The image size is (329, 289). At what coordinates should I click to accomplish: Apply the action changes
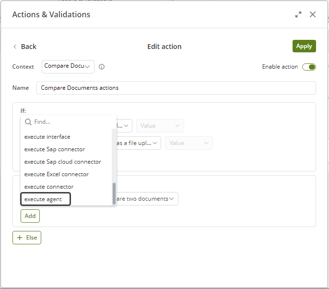point(304,46)
